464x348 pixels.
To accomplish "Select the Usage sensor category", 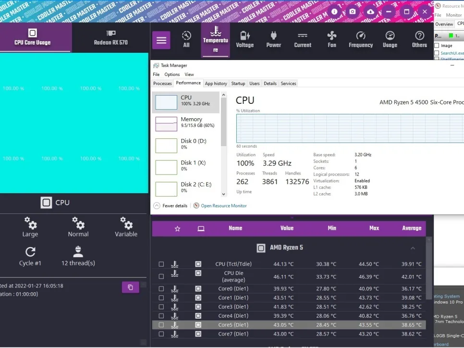I will 390,40.
